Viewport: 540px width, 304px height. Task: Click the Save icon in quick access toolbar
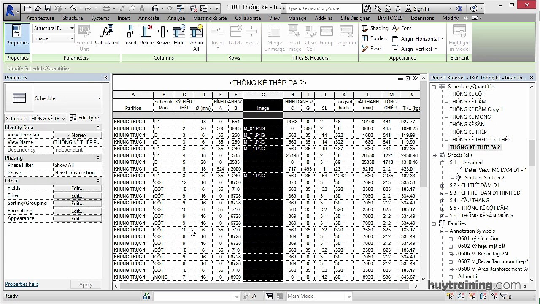click(x=48, y=8)
